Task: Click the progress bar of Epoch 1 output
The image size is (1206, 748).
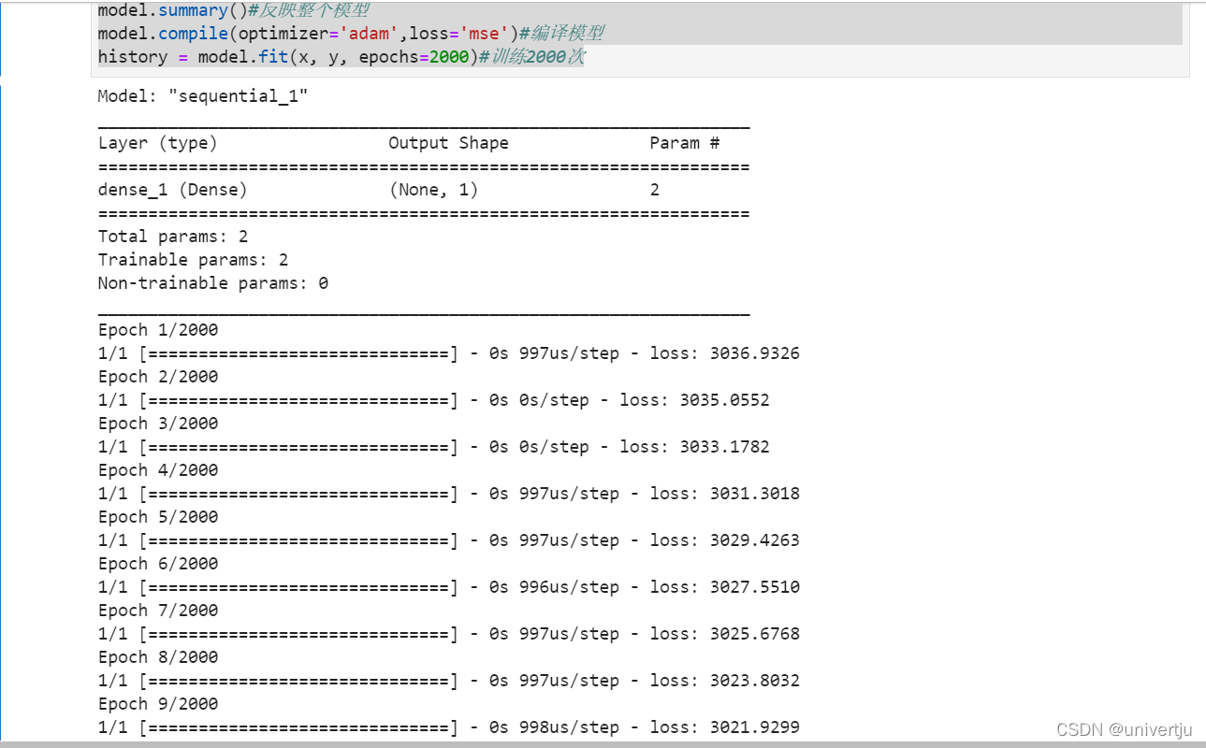Action: click(x=298, y=353)
